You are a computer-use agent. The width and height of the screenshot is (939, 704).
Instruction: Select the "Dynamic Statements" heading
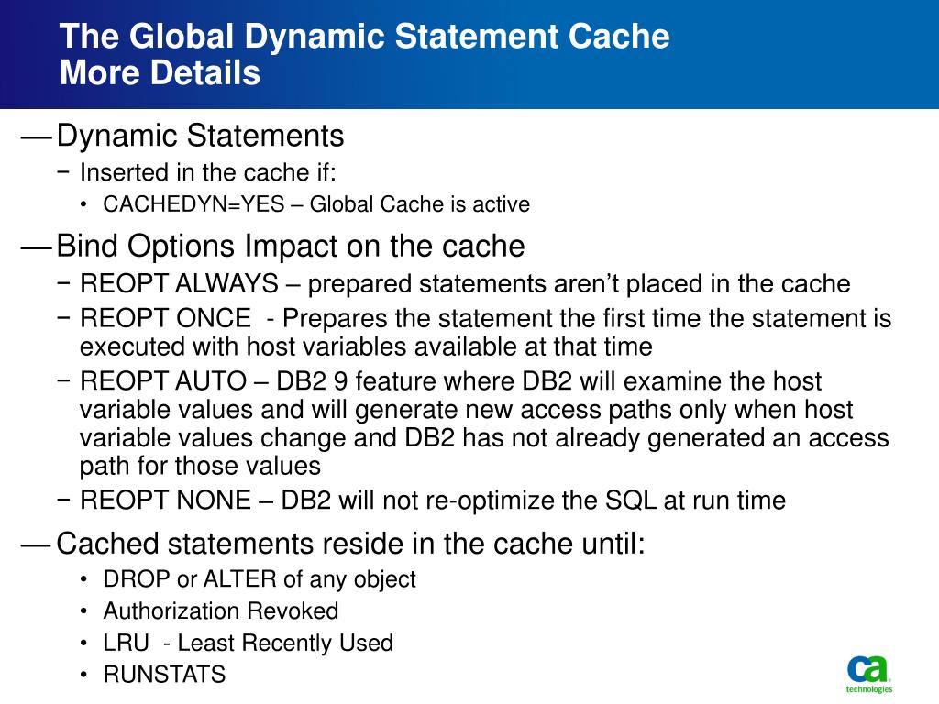point(200,137)
